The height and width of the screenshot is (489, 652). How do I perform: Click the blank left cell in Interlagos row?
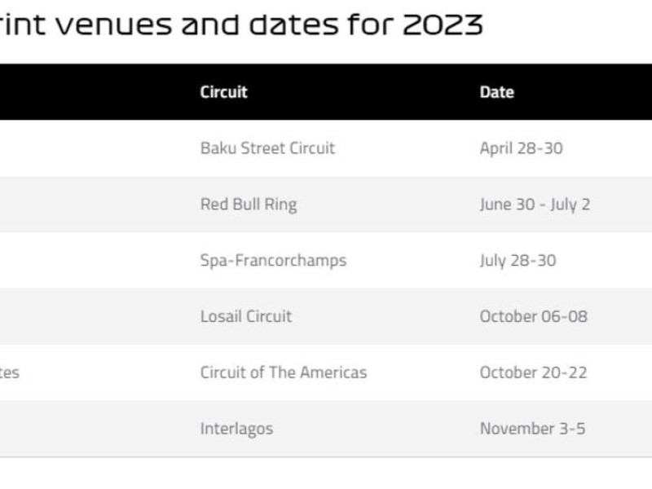click(81, 429)
